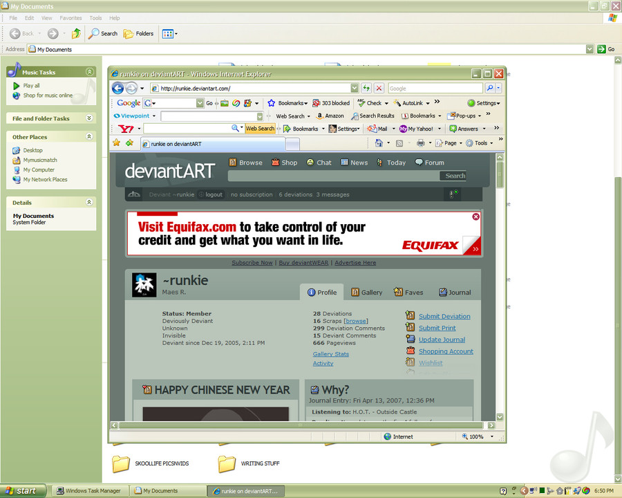
Task: Open the SKOOLLIFE PICSNVIDS folder
Action: (151, 463)
